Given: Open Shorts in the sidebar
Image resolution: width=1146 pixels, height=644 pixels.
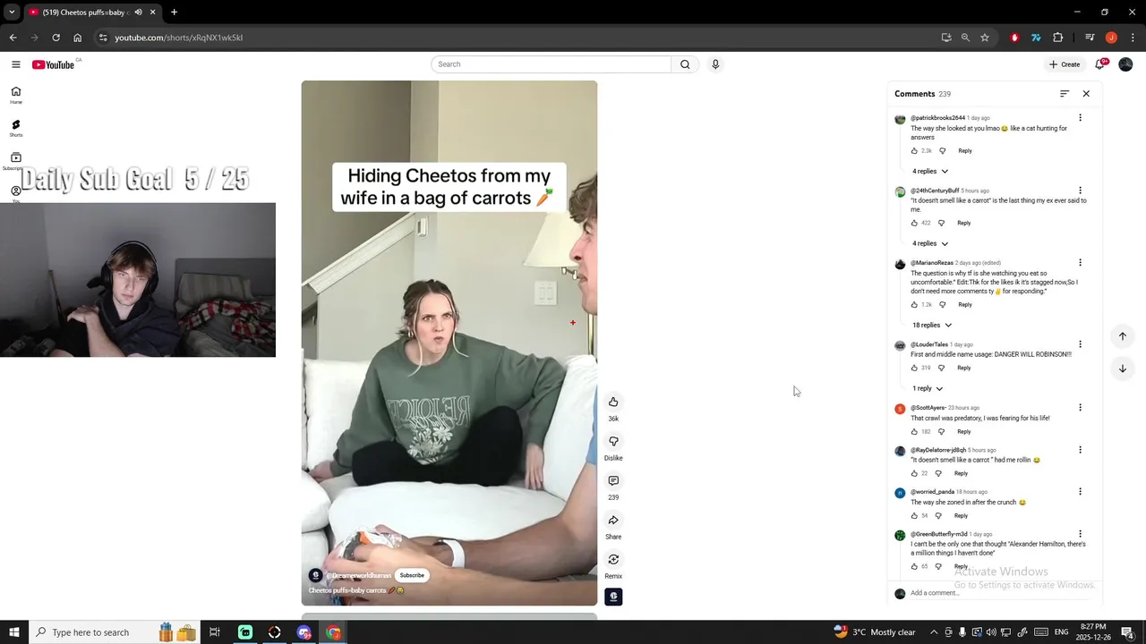Looking at the screenshot, I should click(15, 129).
